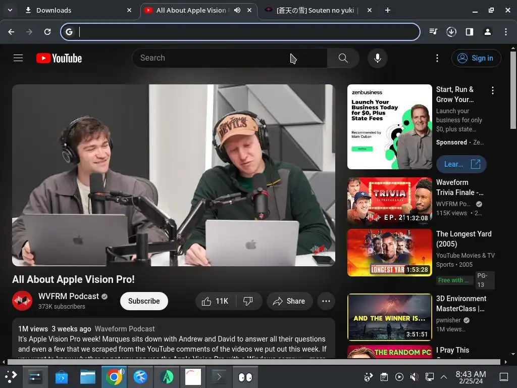The width and height of the screenshot is (517, 388).
Task: Open The Longest Yard thumbnail
Action: pos(390,253)
